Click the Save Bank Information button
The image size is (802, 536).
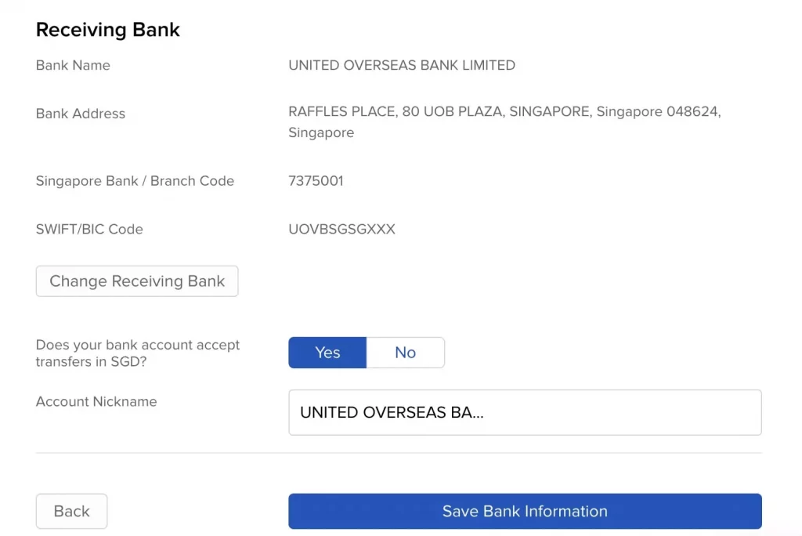[x=525, y=511]
